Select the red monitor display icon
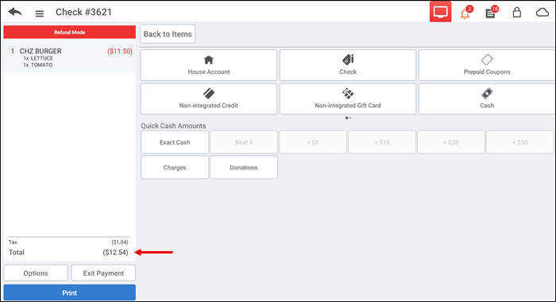 [440, 12]
